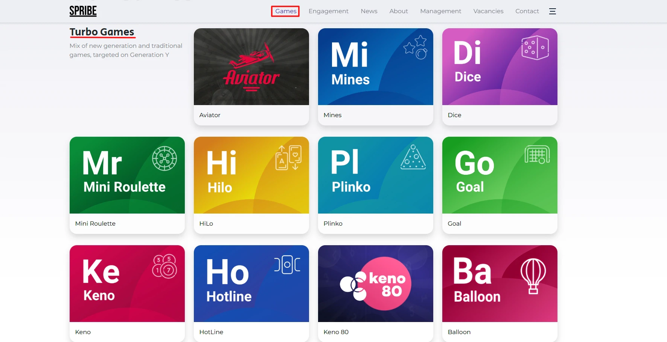The image size is (667, 342).
Task: Select the red 'Ke' Keno thumbnail
Action: pos(127,284)
